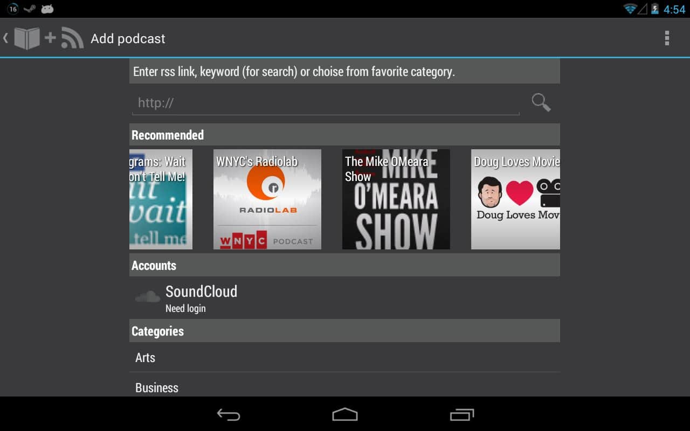Open the Arts category

[344, 358]
